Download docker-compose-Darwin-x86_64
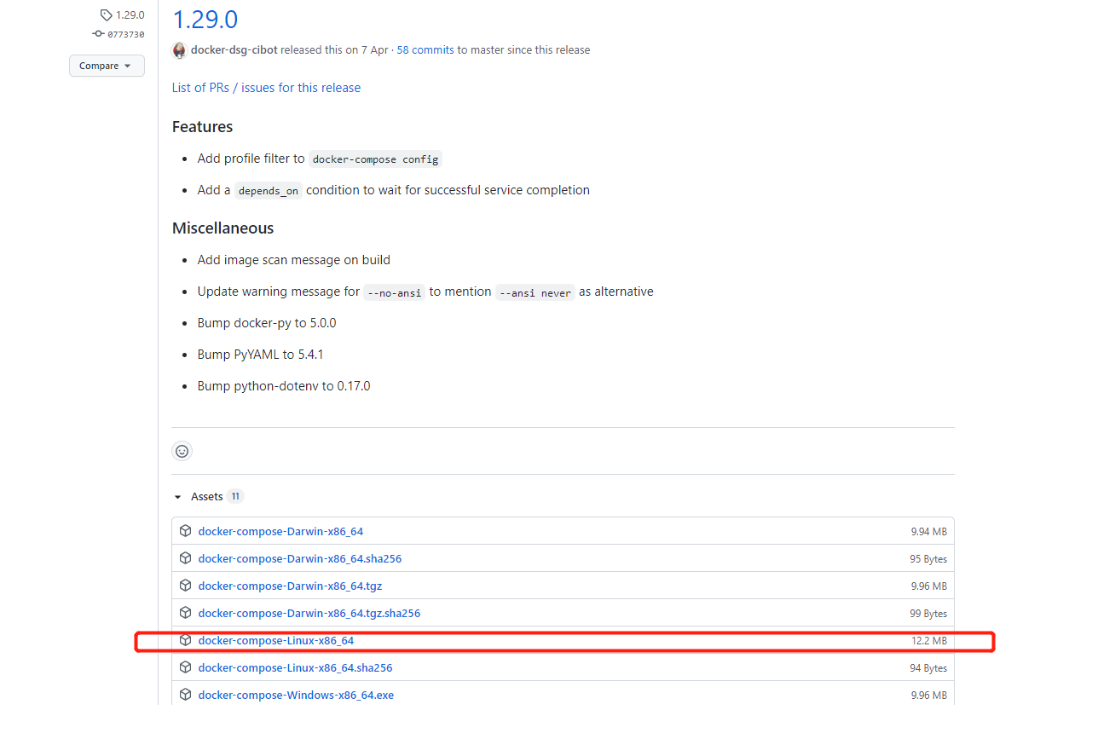1098x739 pixels. pos(280,531)
